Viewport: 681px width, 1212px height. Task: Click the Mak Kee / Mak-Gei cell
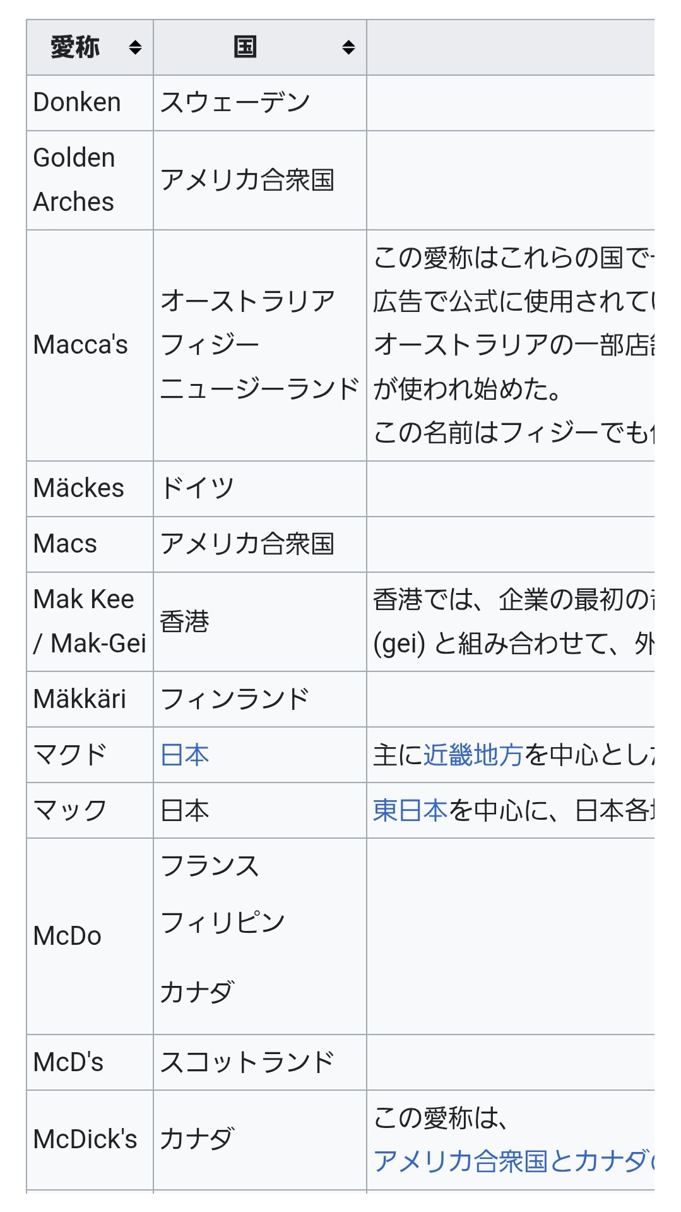(x=89, y=621)
